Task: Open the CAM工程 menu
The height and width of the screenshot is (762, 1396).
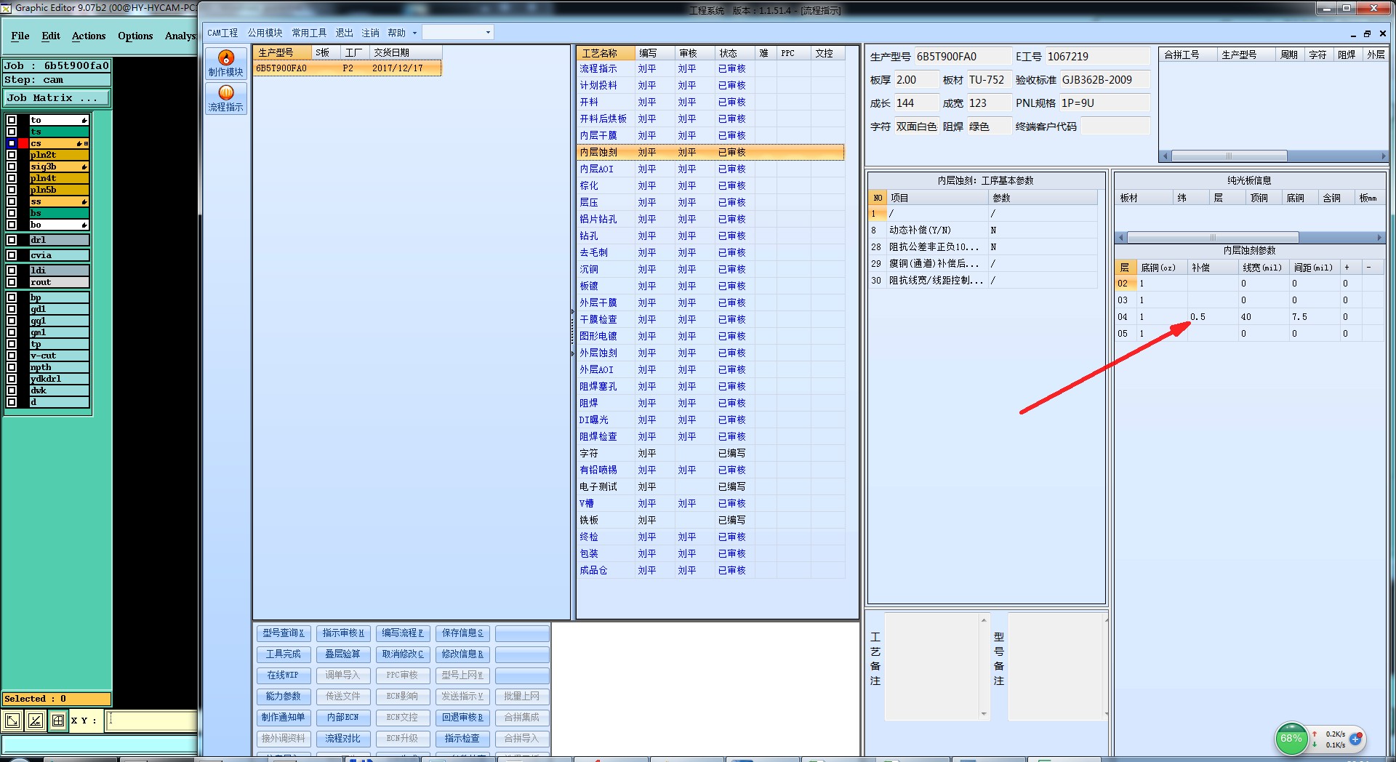Action: [x=222, y=33]
